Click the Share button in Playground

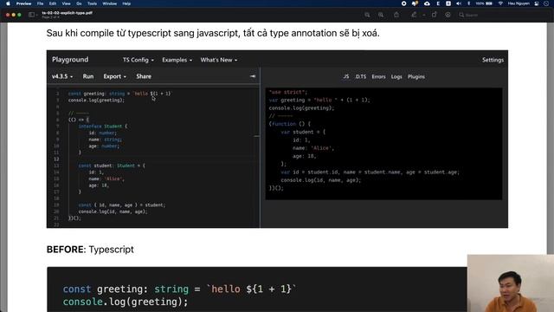coord(144,76)
